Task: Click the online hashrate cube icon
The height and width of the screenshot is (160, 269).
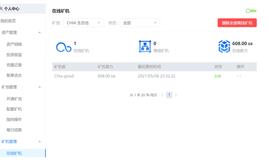Action: pos(224,47)
